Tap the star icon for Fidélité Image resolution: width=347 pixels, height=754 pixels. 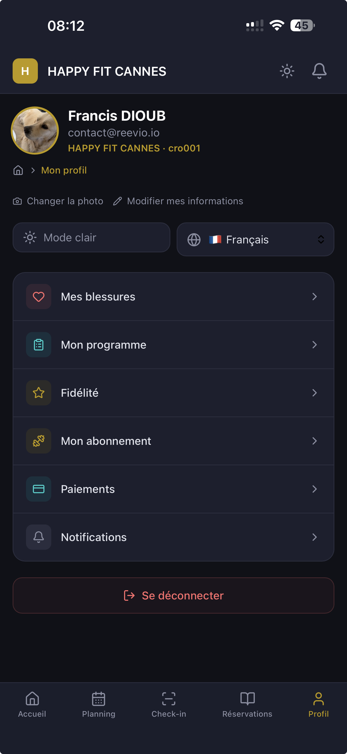(x=39, y=393)
